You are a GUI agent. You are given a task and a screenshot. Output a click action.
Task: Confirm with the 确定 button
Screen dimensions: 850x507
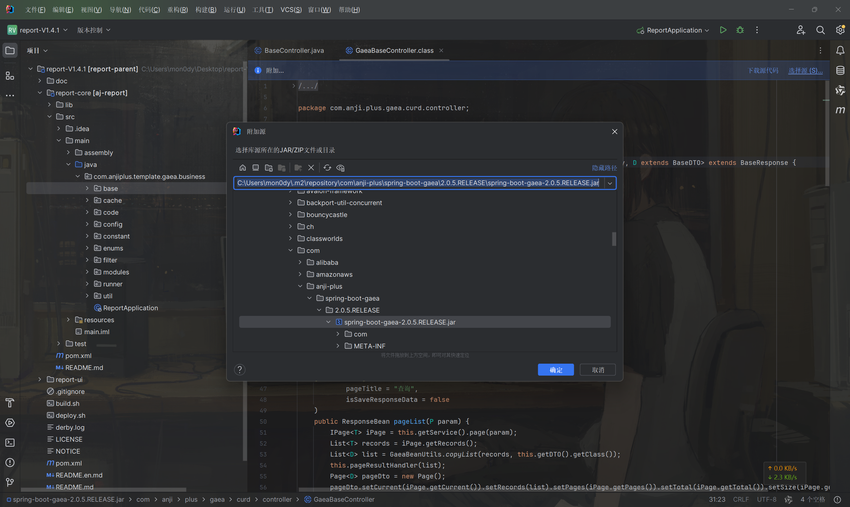(x=556, y=370)
